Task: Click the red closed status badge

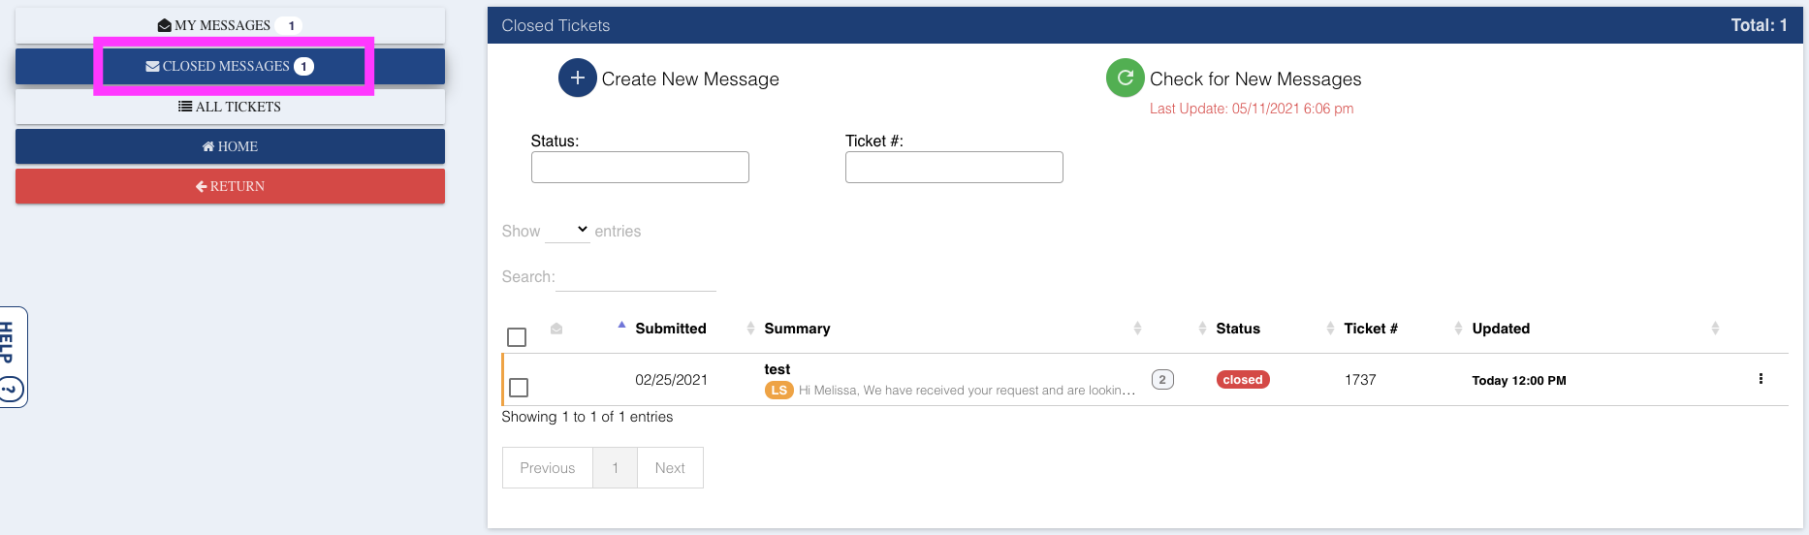Action: (x=1242, y=380)
